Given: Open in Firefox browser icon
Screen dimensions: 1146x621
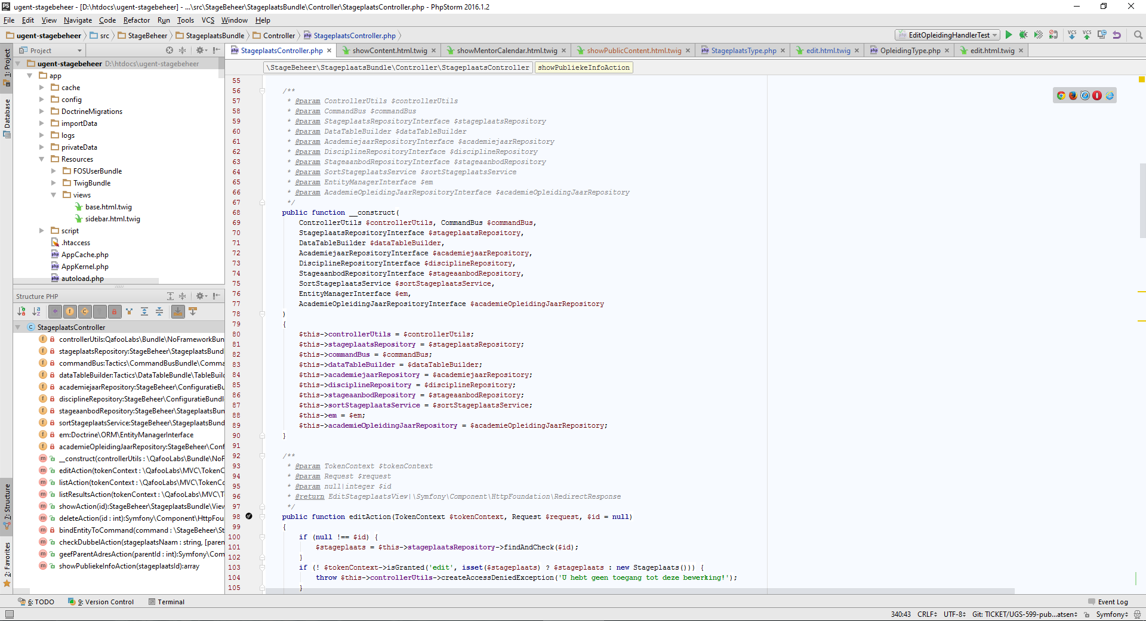Looking at the screenshot, I should 1073,95.
